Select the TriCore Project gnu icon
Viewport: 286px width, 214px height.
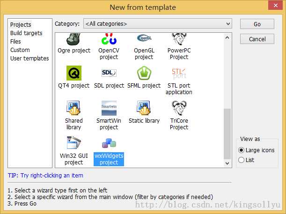coord(179,108)
